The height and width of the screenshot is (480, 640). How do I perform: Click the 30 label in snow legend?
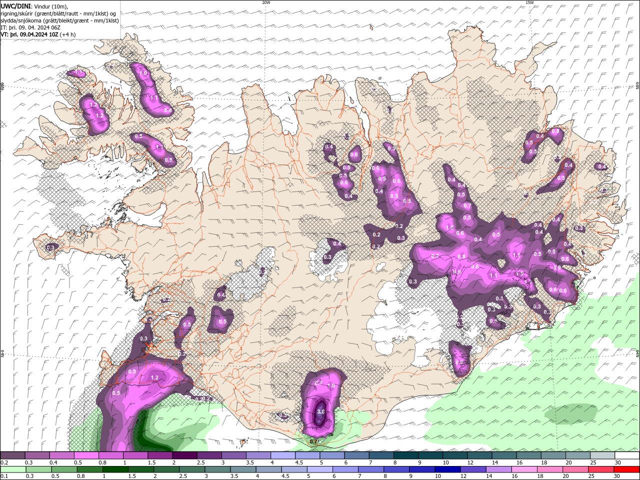[618, 462]
